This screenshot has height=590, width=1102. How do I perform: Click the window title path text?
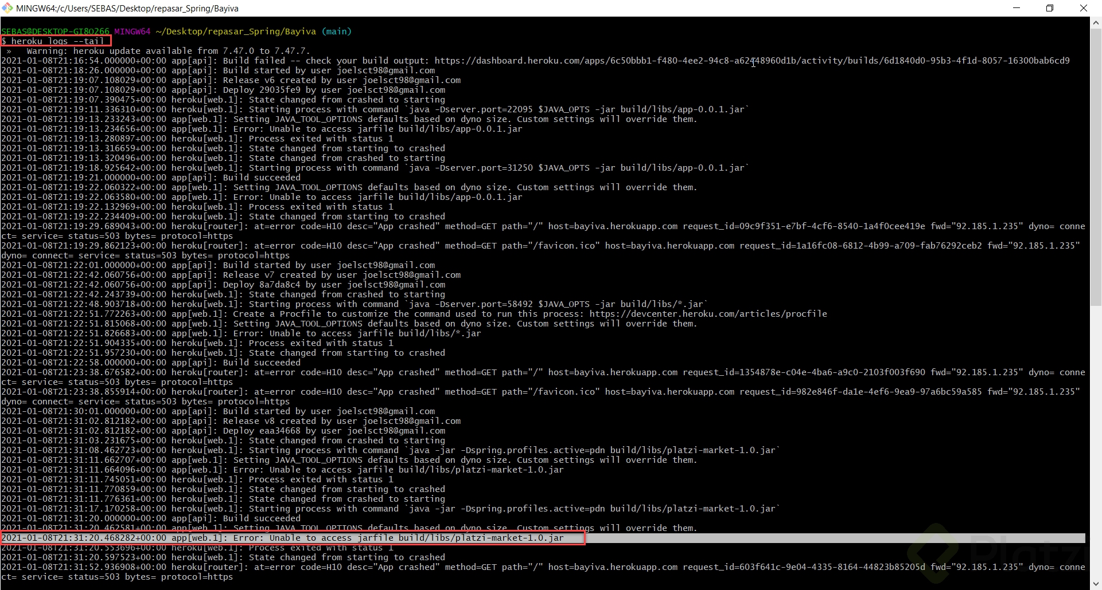[x=127, y=9]
